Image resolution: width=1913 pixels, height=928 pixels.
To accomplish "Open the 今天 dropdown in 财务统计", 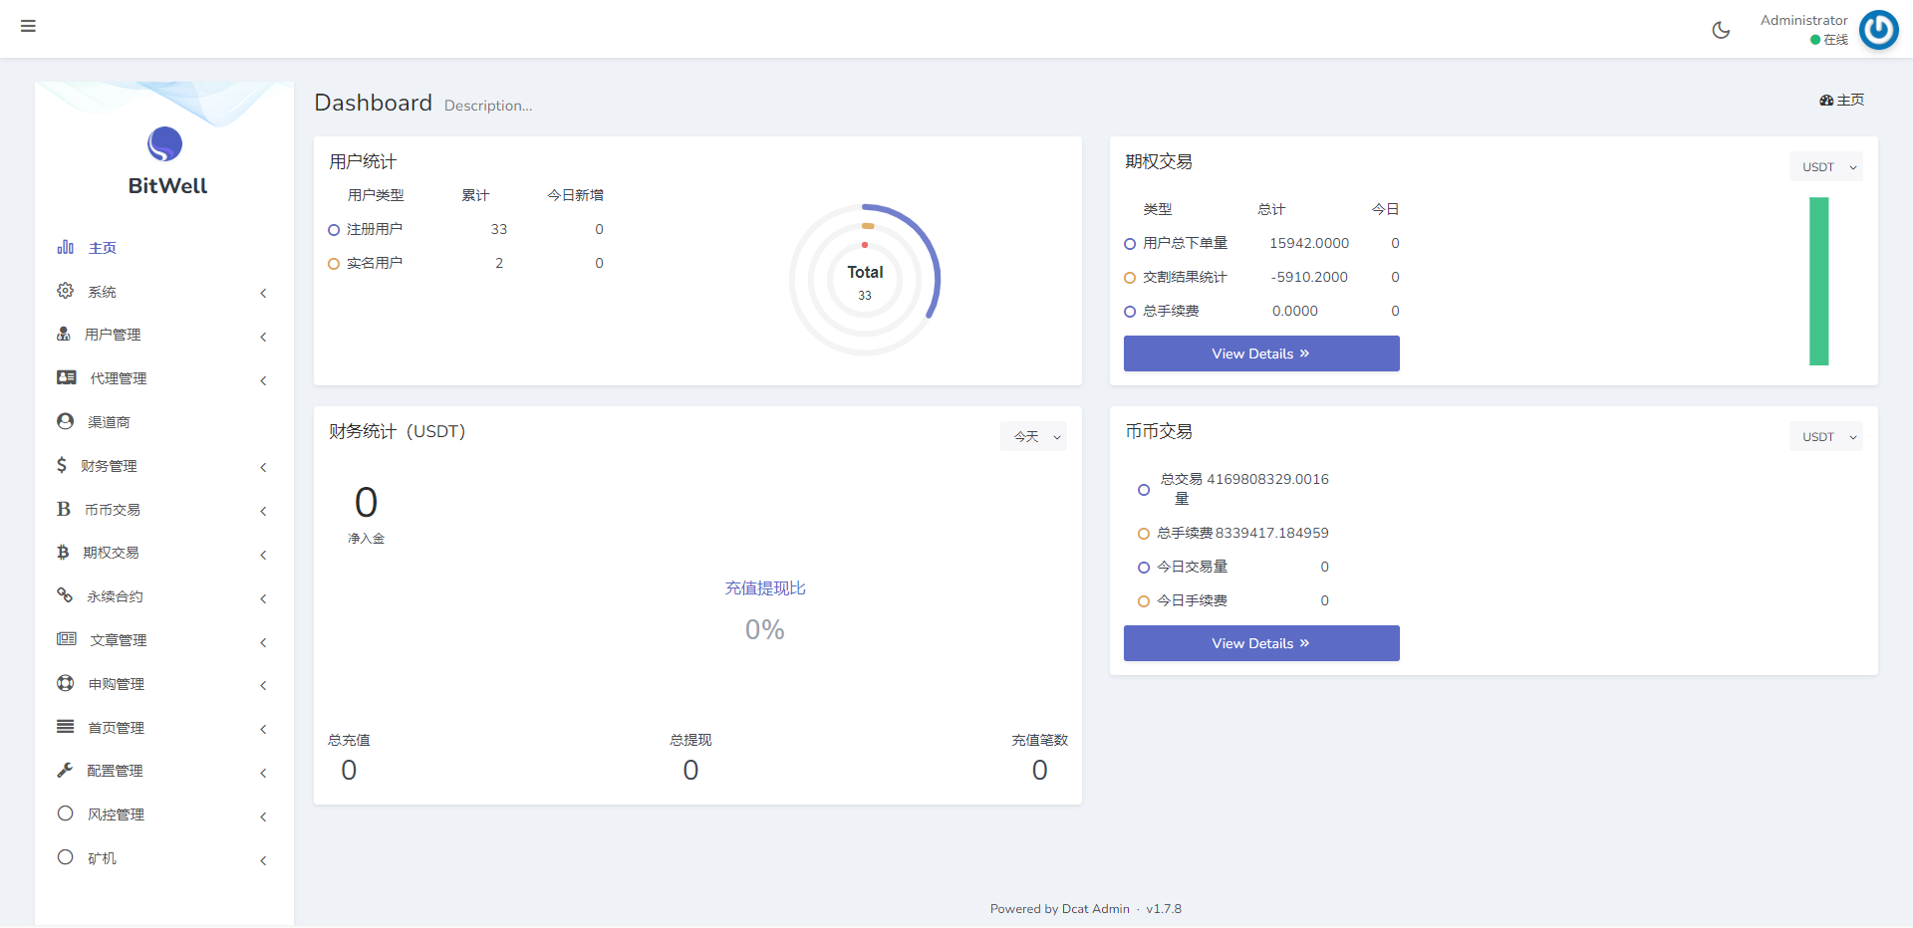I will pyautogui.click(x=1033, y=436).
